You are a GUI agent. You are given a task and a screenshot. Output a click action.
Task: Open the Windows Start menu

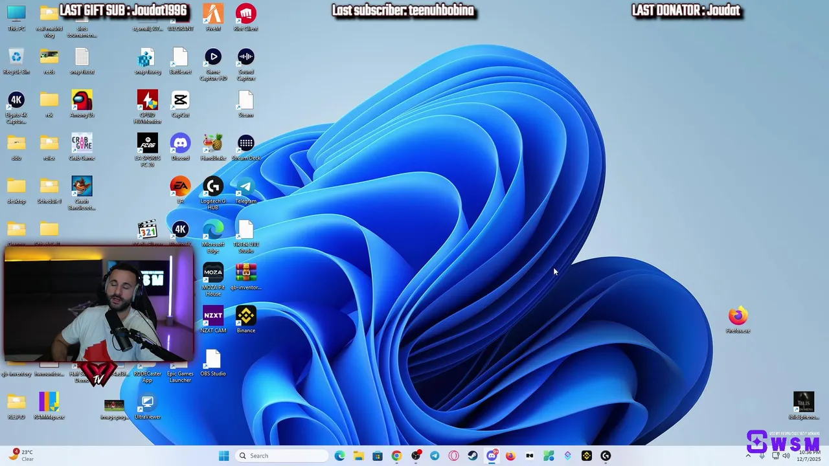click(x=224, y=456)
